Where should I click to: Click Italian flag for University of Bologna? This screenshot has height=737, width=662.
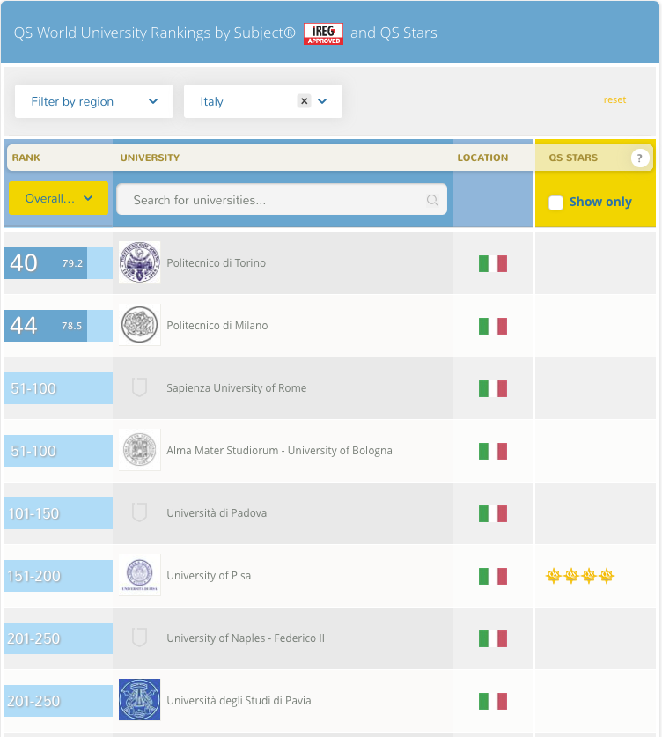[493, 451]
